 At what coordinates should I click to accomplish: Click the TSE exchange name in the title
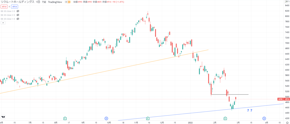[43, 2]
